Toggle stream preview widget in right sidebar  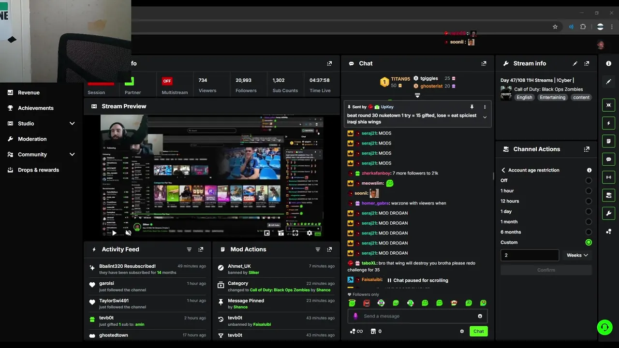[x=608, y=105]
